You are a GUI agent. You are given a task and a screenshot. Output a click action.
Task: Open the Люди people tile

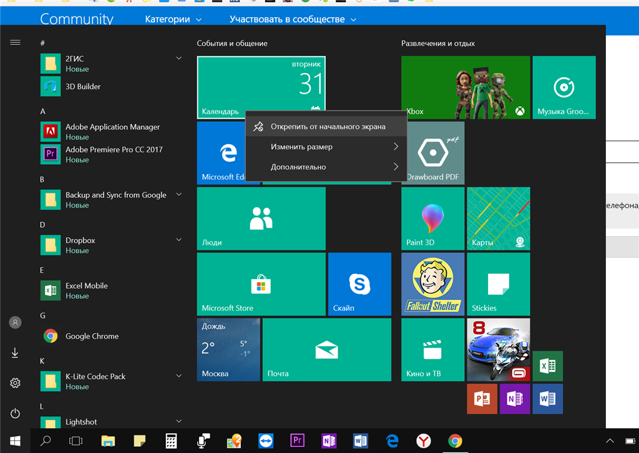click(x=261, y=219)
